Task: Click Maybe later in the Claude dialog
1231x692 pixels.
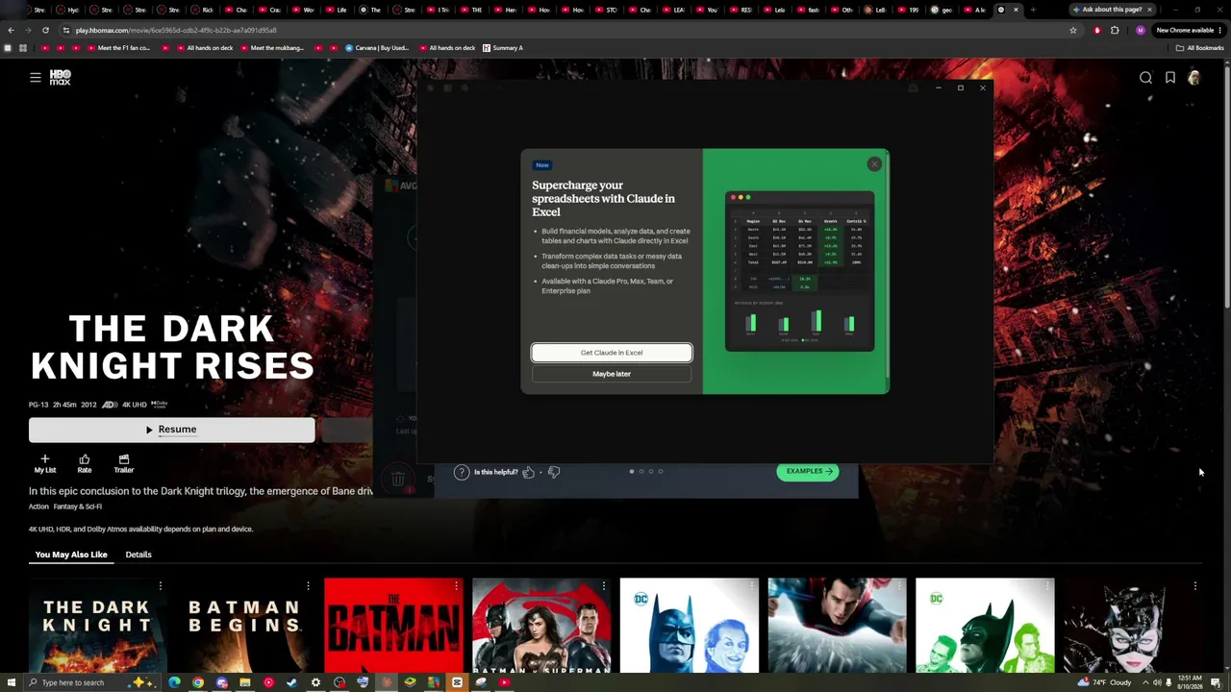Action: (x=612, y=374)
